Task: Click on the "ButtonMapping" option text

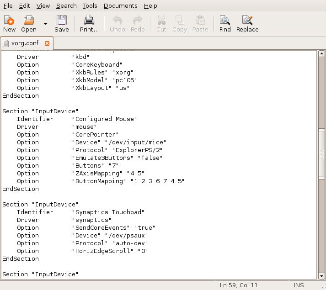Action: click(99, 181)
